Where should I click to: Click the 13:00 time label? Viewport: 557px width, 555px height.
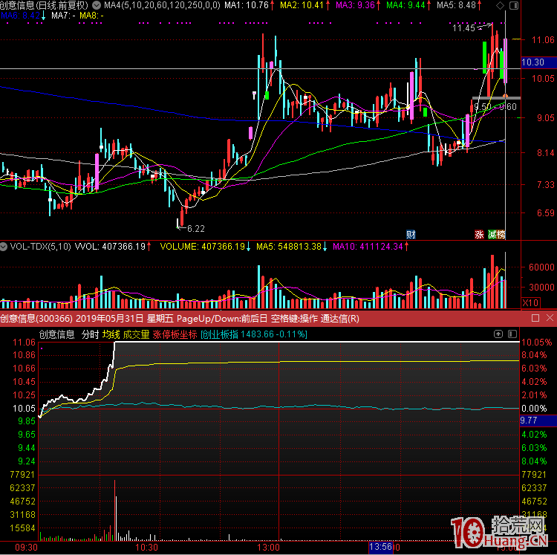(269, 547)
